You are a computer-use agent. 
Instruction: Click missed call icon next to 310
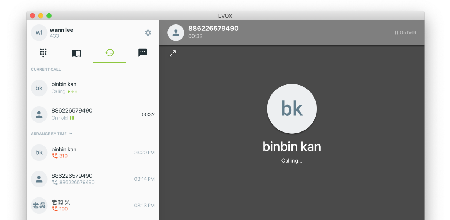(x=55, y=156)
